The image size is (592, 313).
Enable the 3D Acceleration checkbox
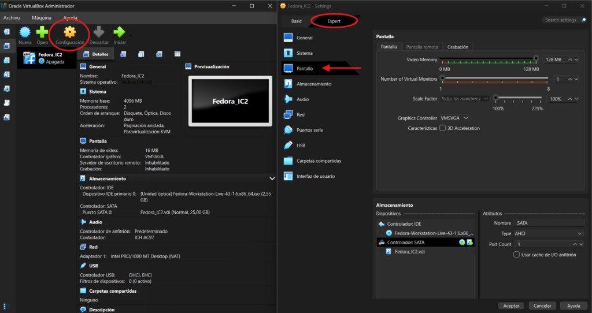click(442, 128)
